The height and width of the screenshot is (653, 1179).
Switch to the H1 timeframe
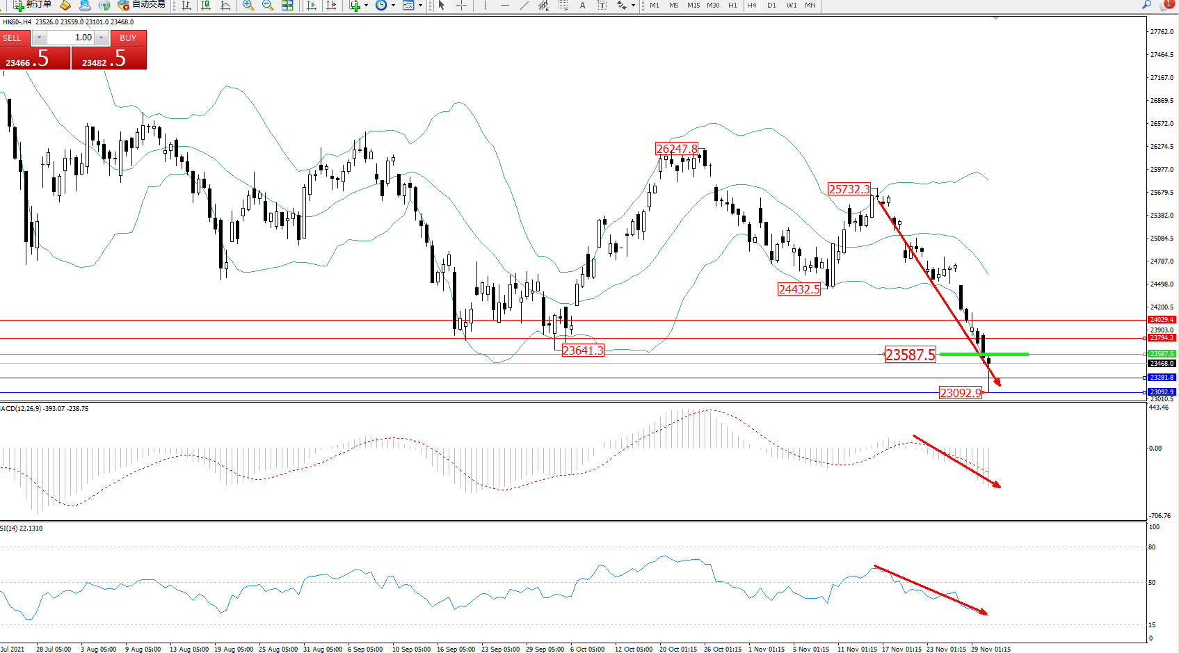click(732, 6)
